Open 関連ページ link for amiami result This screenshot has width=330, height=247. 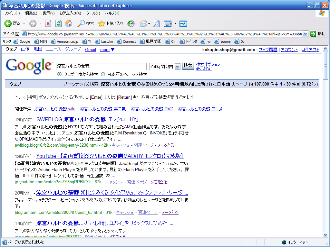(148, 212)
